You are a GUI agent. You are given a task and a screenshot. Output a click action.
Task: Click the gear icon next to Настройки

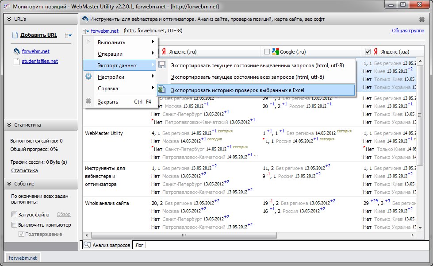(88, 77)
